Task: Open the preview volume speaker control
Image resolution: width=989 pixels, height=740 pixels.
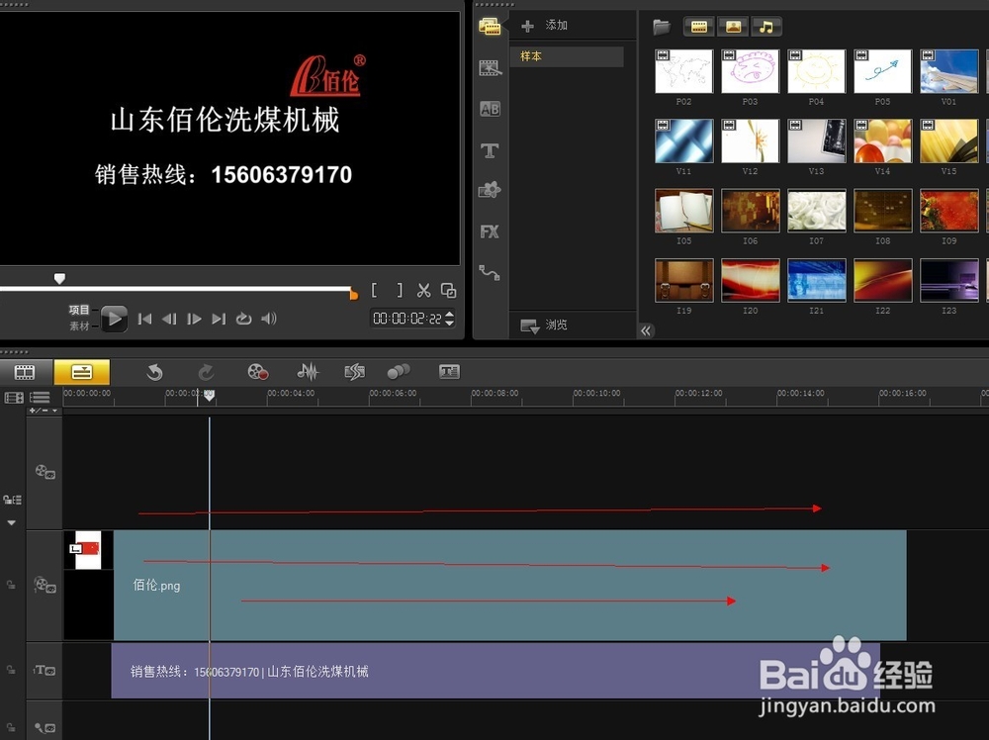Action: tap(269, 319)
